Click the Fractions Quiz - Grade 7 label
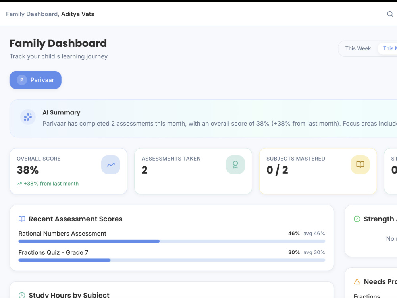 pos(54,252)
